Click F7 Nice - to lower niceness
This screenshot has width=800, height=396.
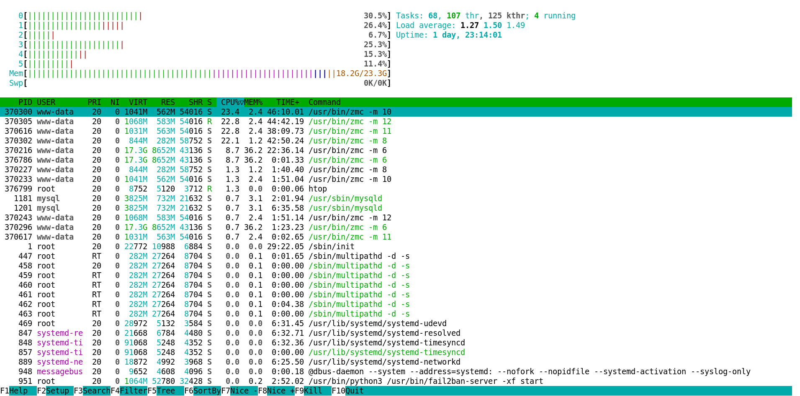point(239,391)
